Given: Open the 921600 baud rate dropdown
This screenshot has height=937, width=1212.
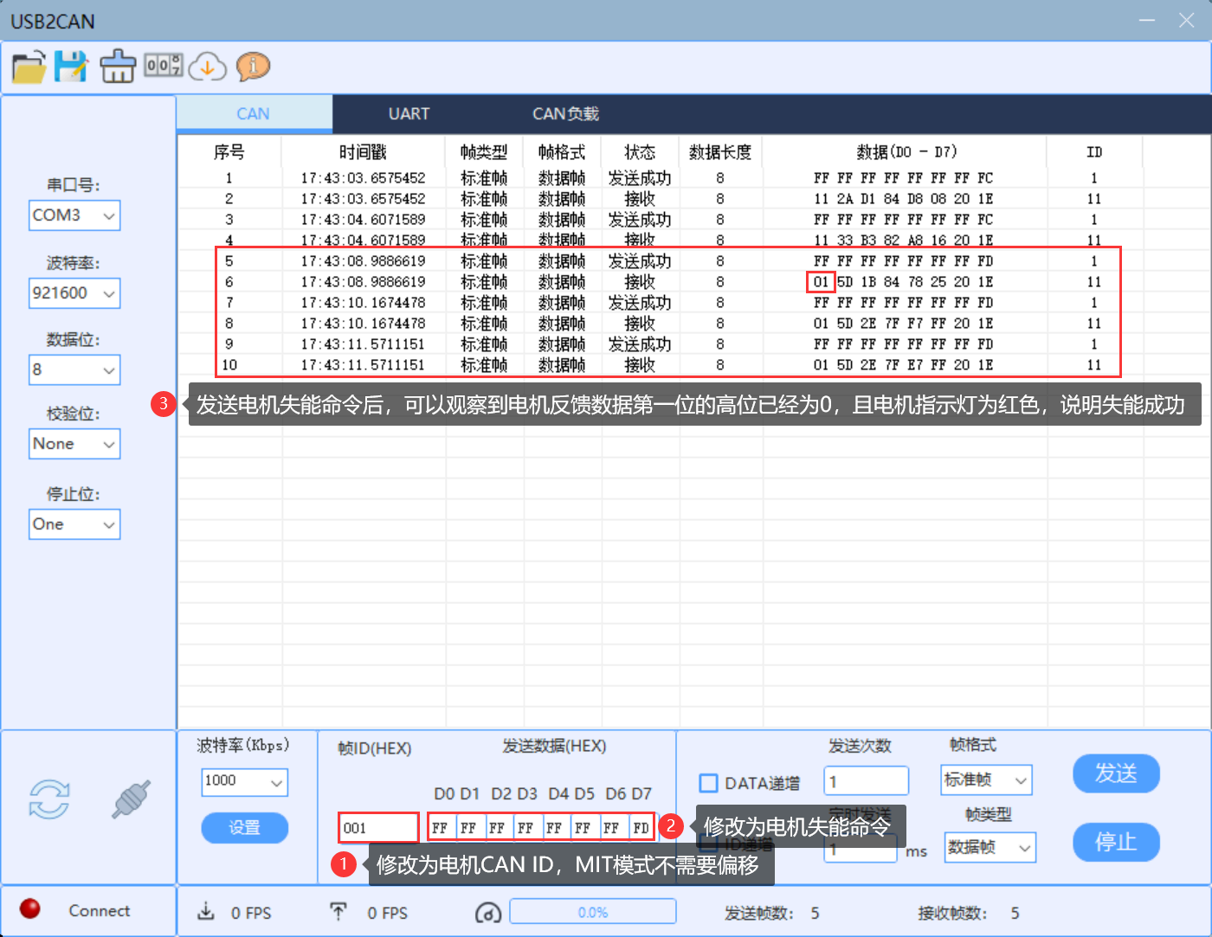Looking at the screenshot, I should pos(74,293).
